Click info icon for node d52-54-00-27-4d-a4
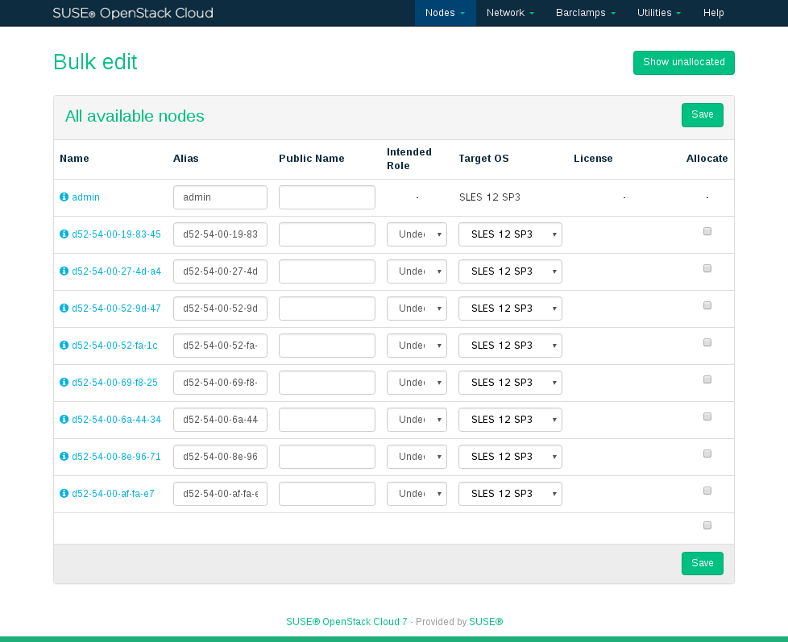This screenshot has width=788, height=642. (64, 271)
